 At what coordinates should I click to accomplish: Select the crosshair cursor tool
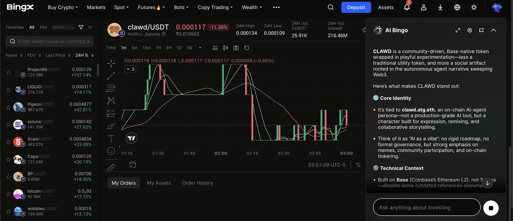pos(111,63)
